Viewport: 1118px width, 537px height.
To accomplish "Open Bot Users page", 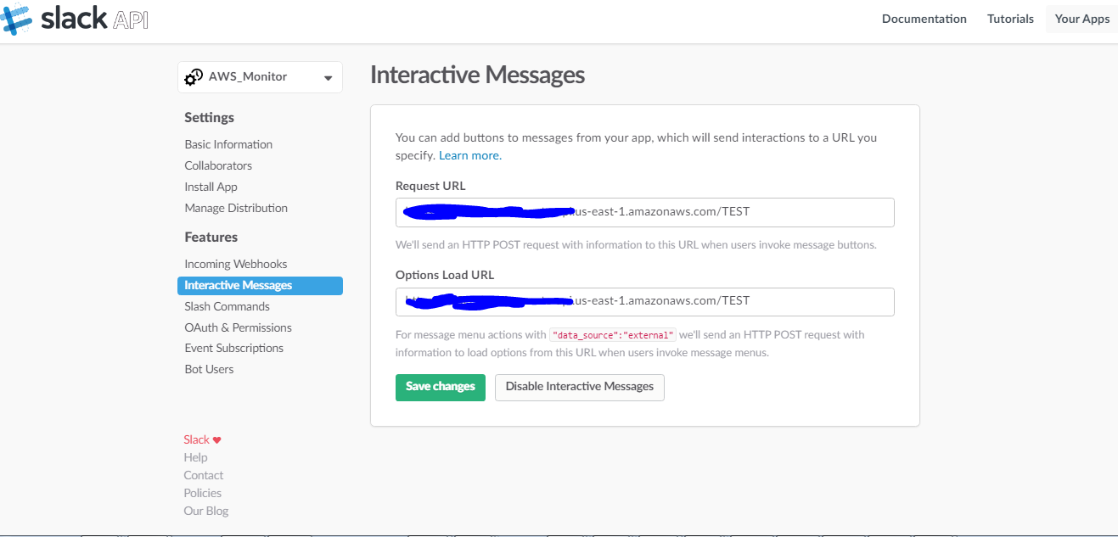I will (x=209, y=369).
